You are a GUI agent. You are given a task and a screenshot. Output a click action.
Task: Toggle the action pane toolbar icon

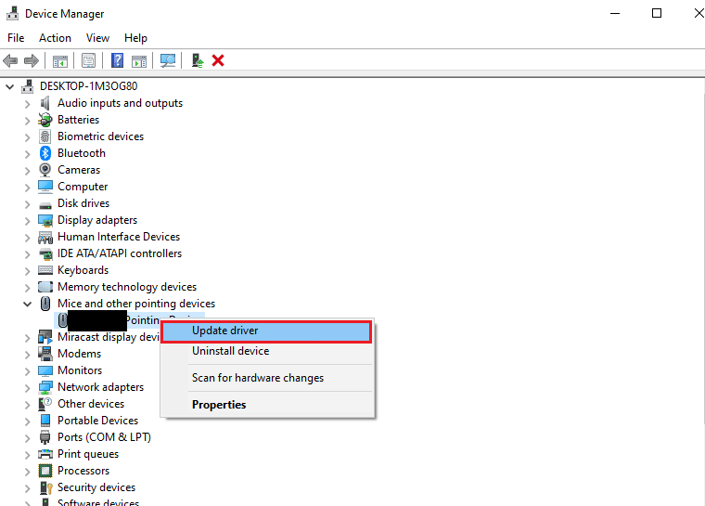(139, 60)
